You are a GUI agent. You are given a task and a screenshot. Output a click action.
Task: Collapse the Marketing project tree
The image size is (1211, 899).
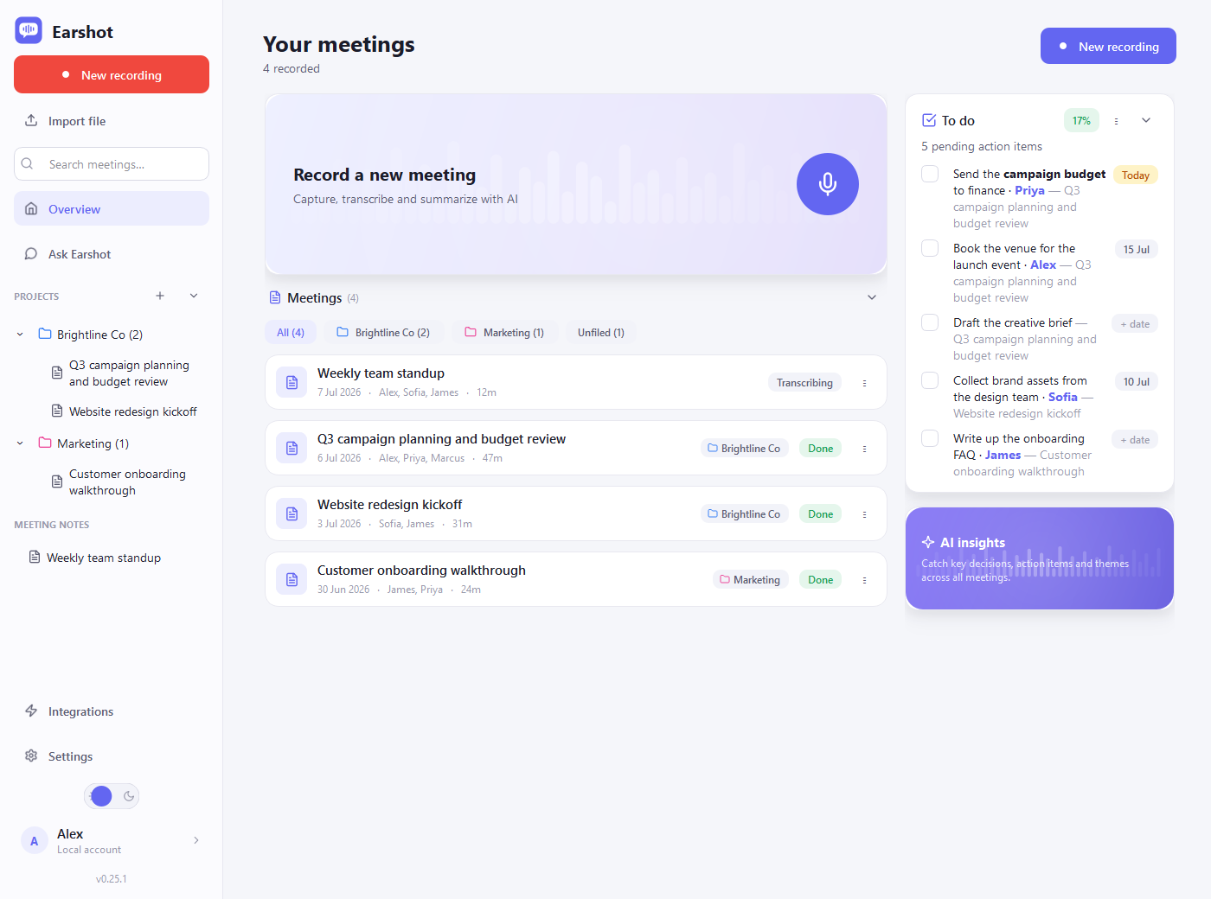click(x=20, y=443)
